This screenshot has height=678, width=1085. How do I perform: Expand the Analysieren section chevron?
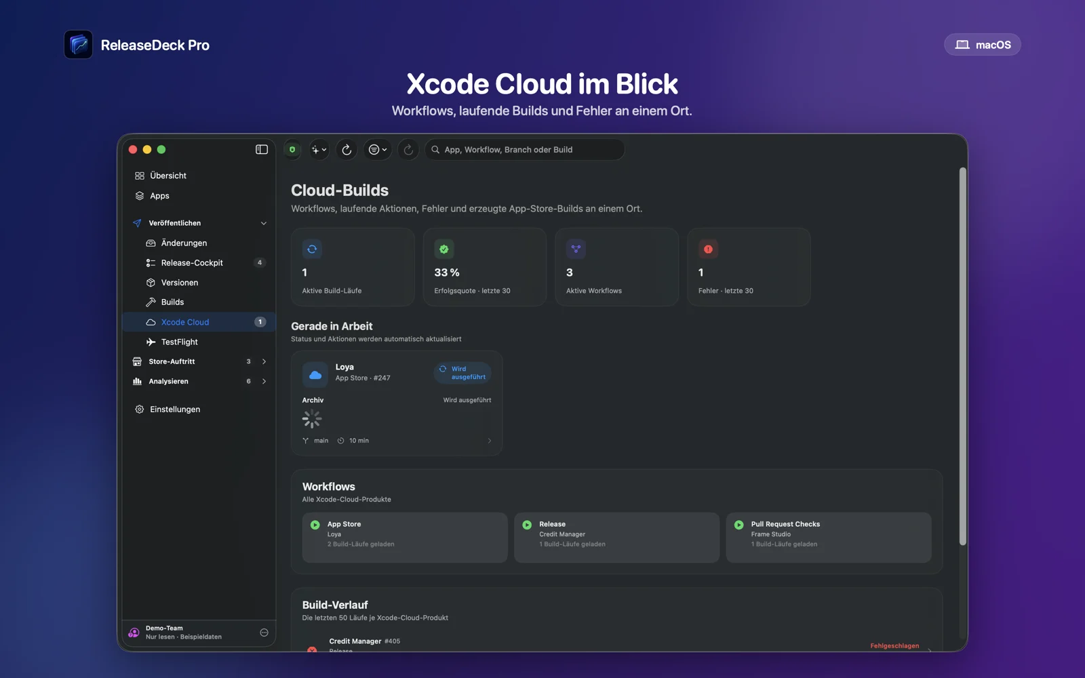tap(264, 381)
